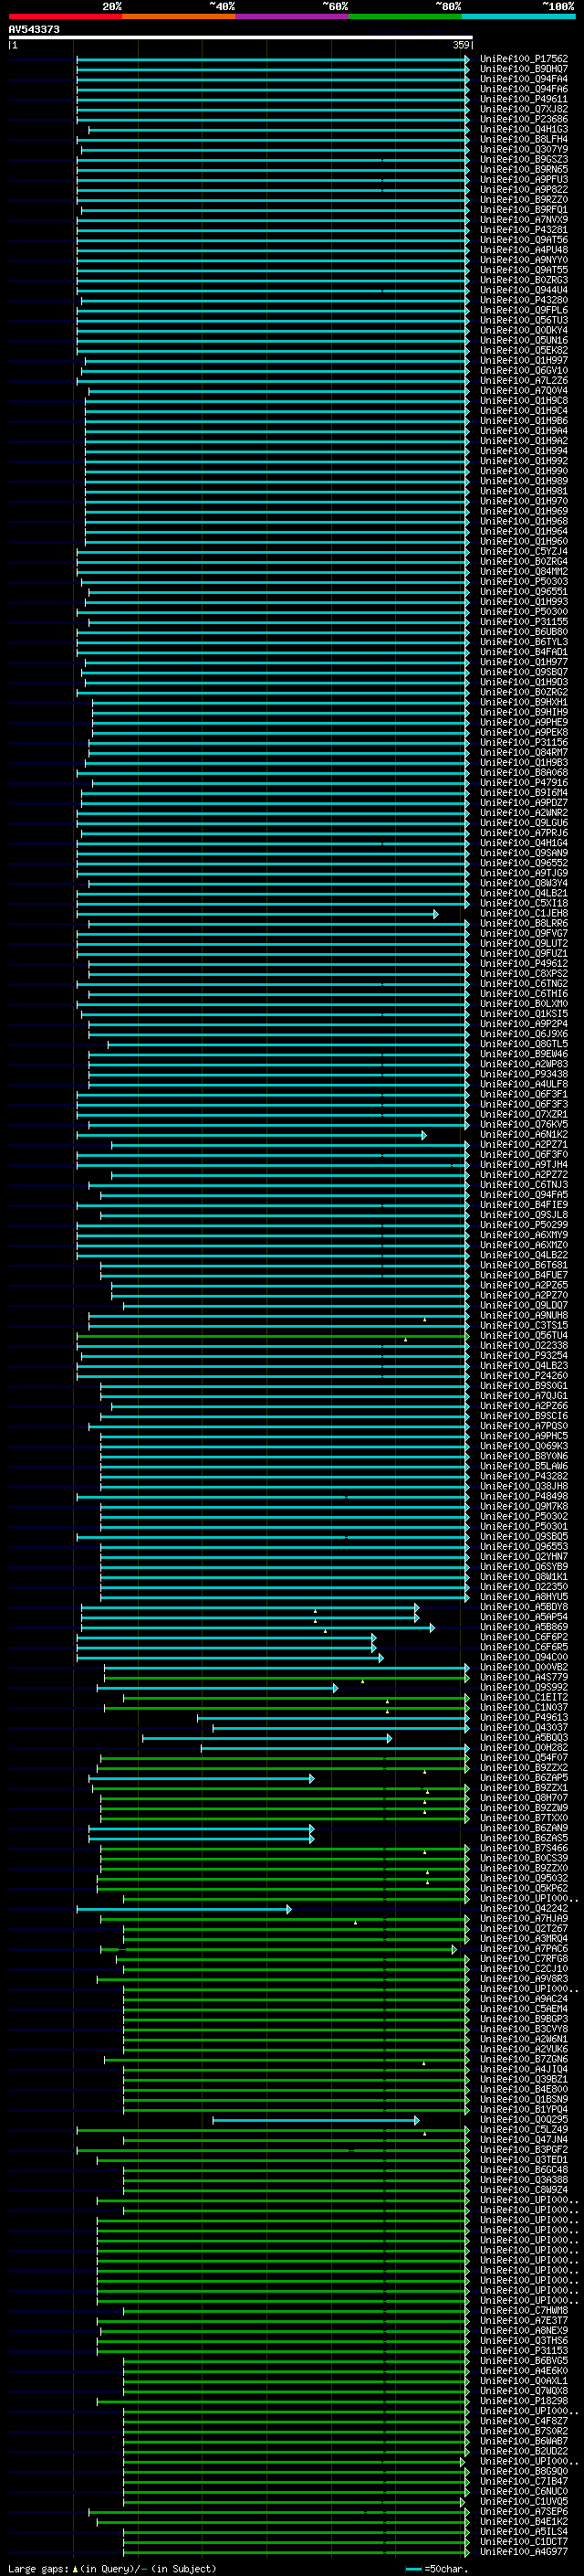Open the UniRef100_A7PAC6 entry
This screenshot has width=584, height=2576.
[523, 1949]
